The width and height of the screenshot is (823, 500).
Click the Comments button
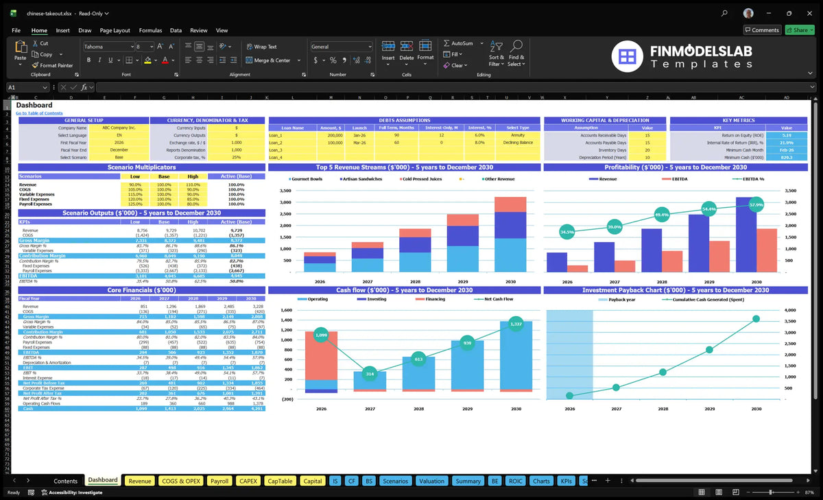(x=762, y=30)
